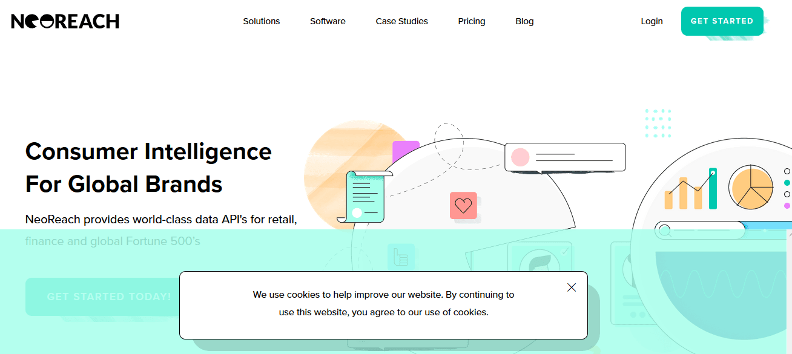
Task: Open the Solutions menu
Action: [261, 21]
